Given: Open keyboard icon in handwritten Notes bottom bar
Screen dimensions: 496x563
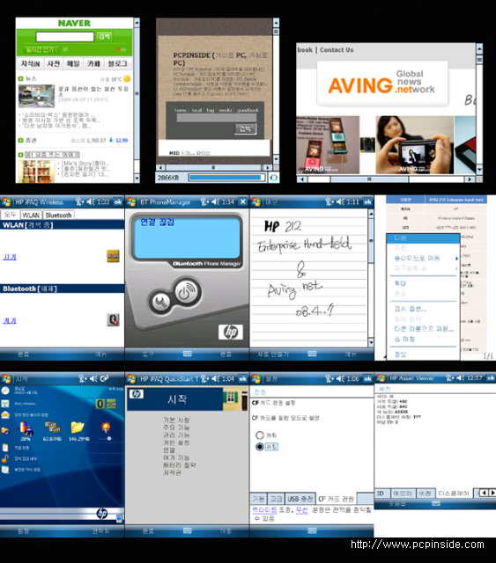Looking at the screenshot, I should (312, 354).
